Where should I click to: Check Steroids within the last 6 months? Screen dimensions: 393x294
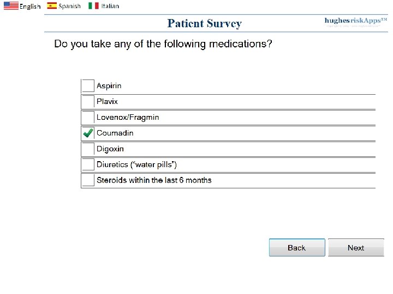[x=88, y=180]
